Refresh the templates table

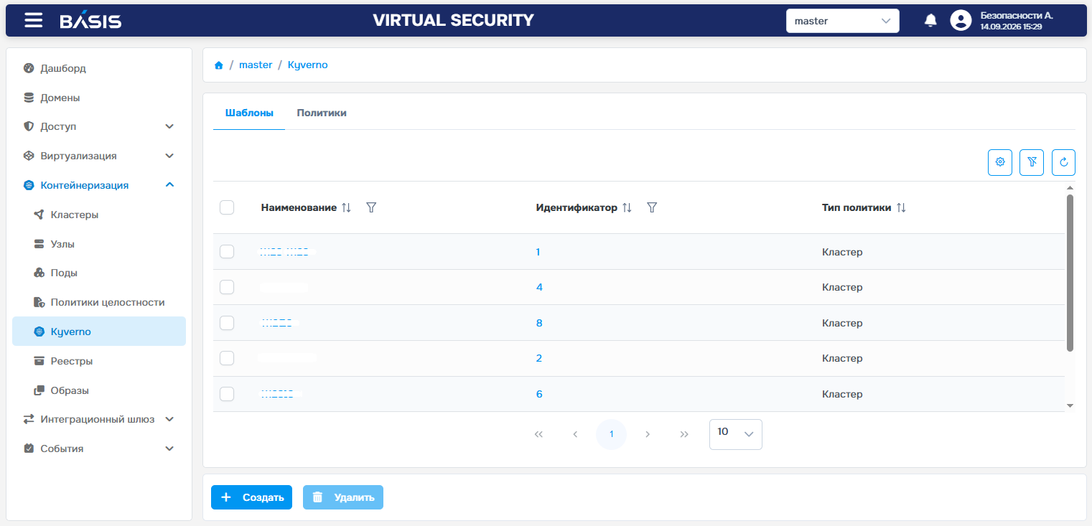click(1064, 162)
